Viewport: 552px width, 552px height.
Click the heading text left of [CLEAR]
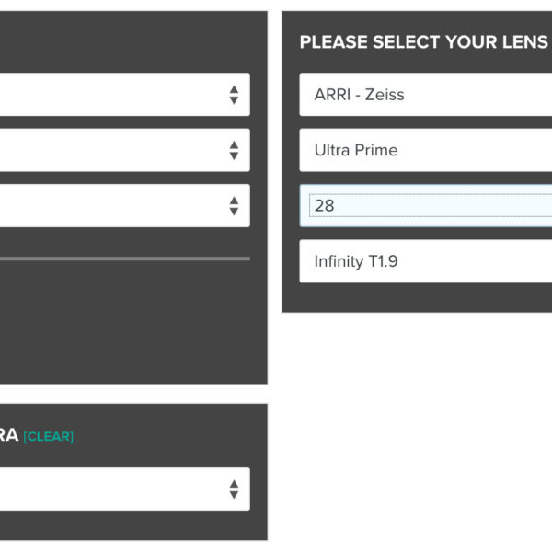point(9,435)
